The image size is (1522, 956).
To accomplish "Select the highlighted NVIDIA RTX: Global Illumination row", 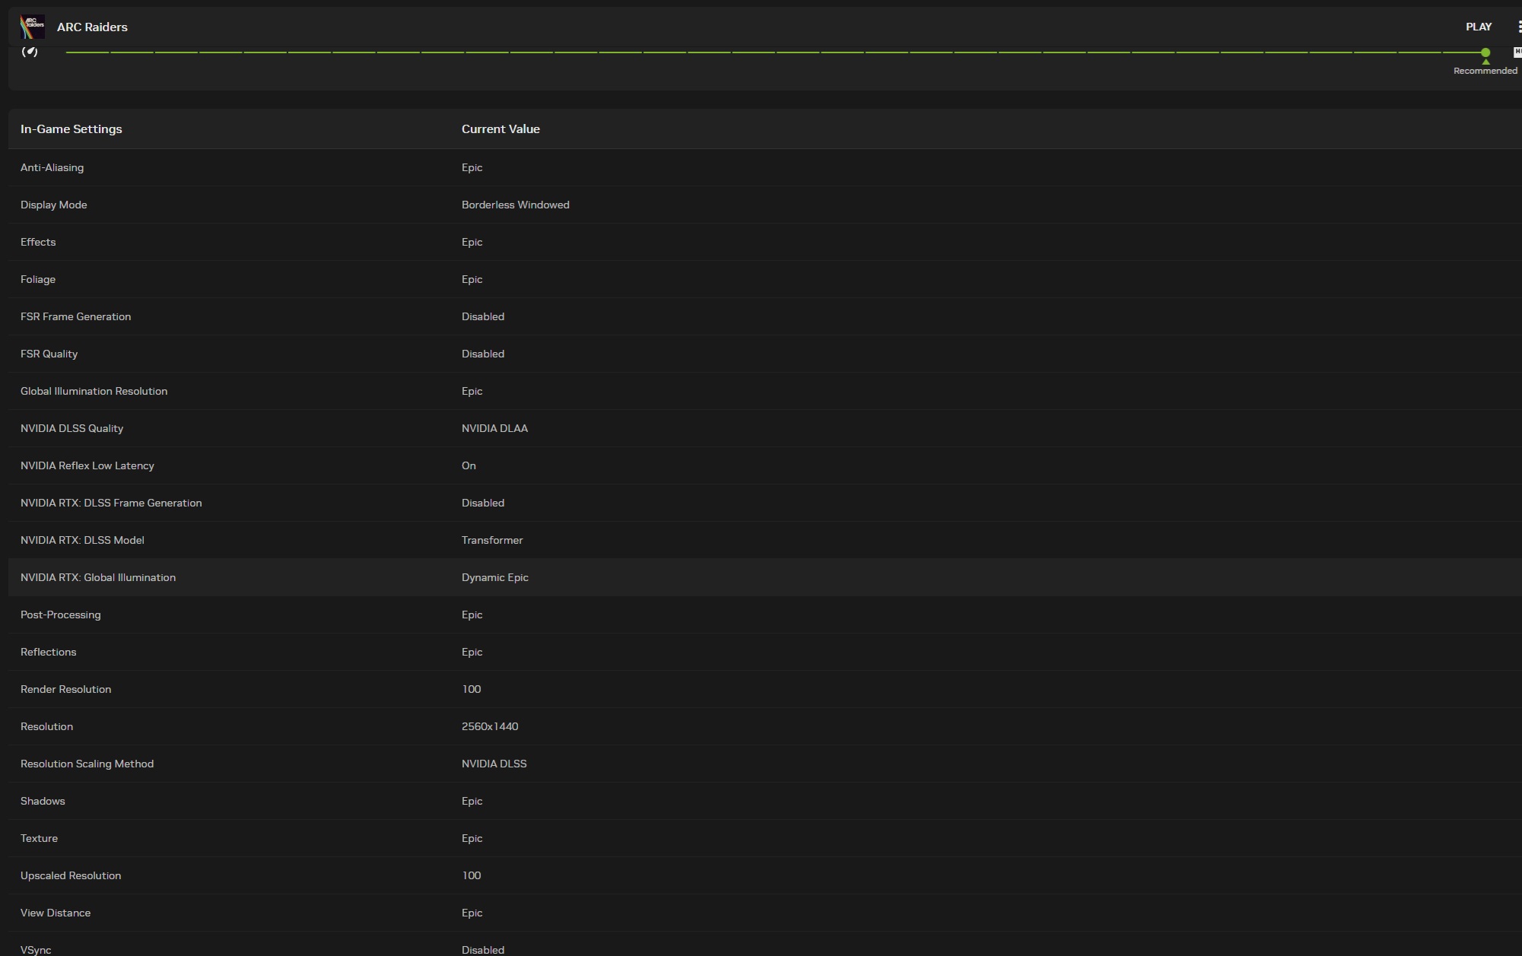I will 98,577.
